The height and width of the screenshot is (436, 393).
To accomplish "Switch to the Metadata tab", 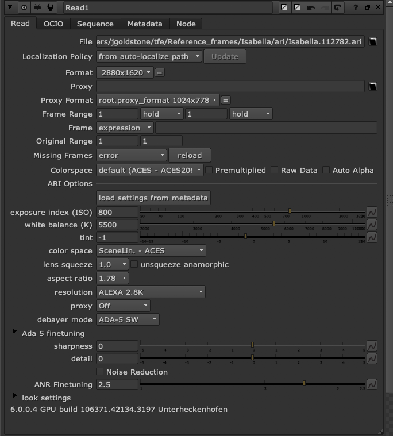I will 145,24.
